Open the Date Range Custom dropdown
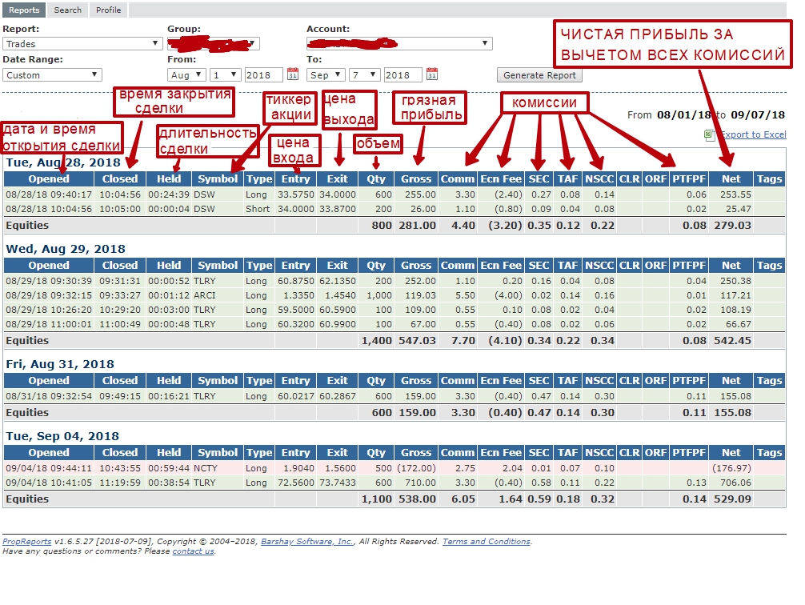Image resolution: width=805 pixels, height=605 pixels. [52, 74]
